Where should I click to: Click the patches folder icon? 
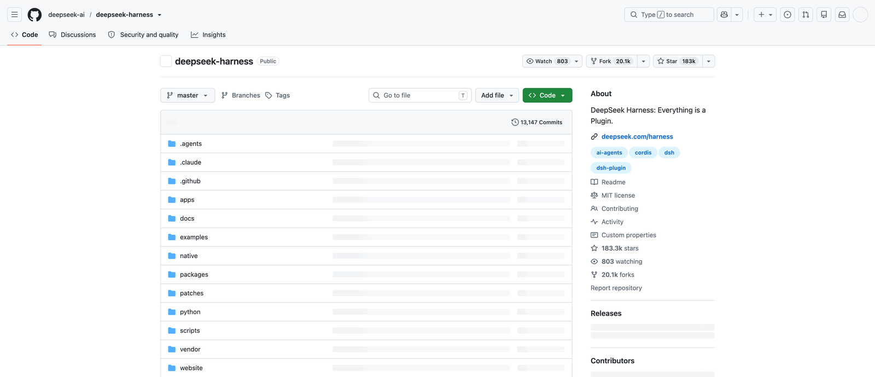(172, 293)
